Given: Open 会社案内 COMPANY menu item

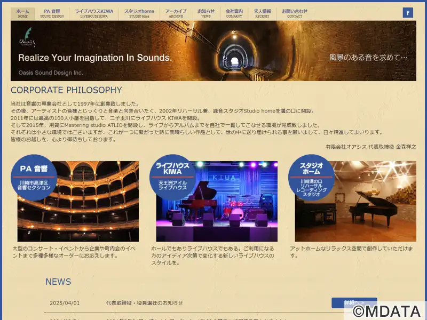Looking at the screenshot, I should click(x=234, y=14).
